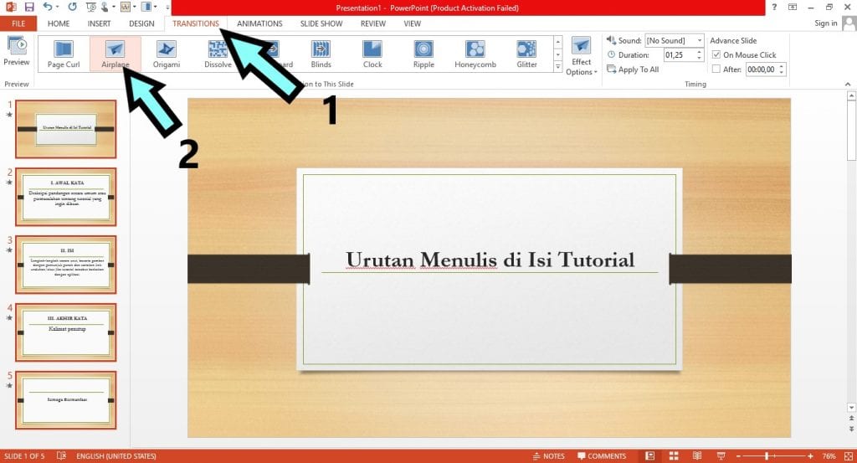Save the presentation from quick access toolbar

pos(29,7)
